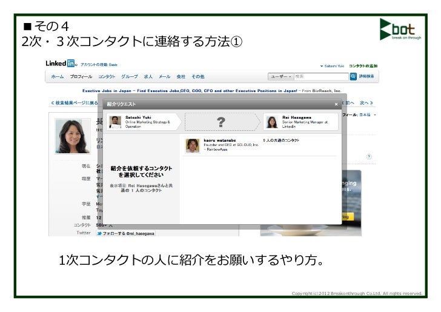Go back via 検索結果ページに戻る link
This screenshot has width=441, height=312.
click(x=75, y=103)
